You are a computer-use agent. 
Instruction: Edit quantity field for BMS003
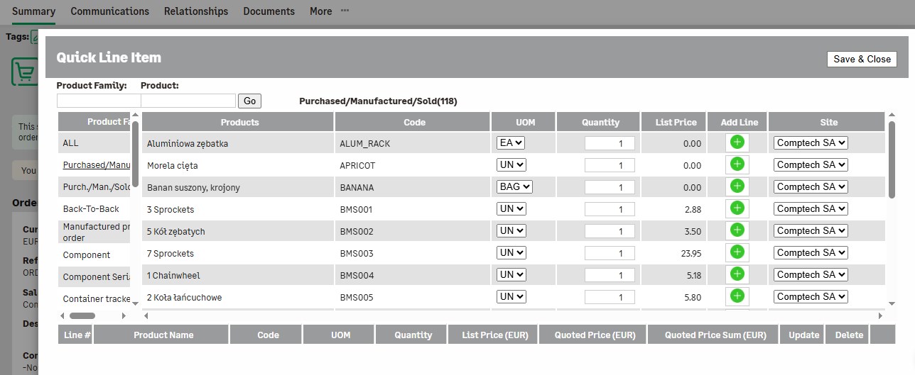click(x=610, y=253)
